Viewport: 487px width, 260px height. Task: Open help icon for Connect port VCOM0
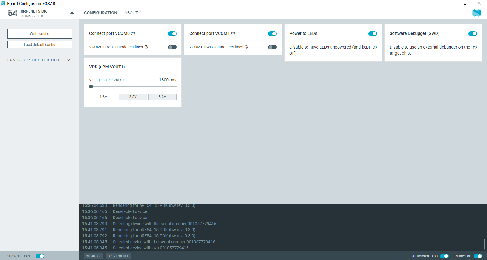click(133, 33)
